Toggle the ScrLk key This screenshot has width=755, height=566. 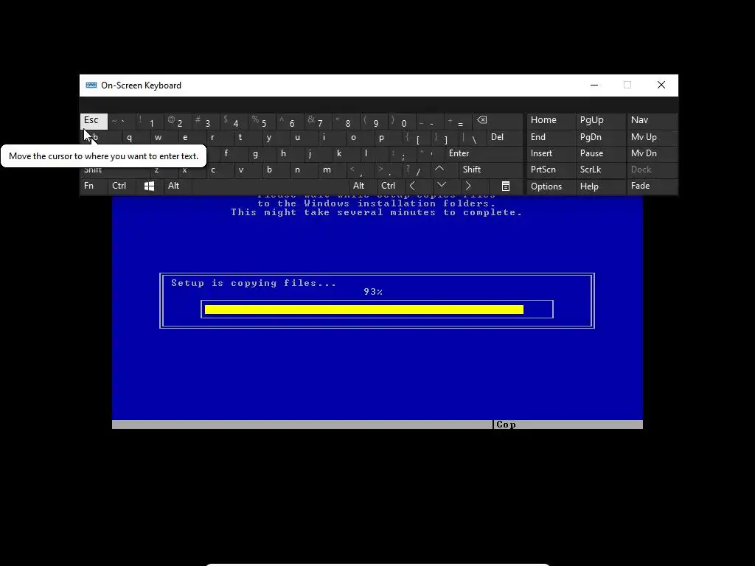(x=600, y=170)
